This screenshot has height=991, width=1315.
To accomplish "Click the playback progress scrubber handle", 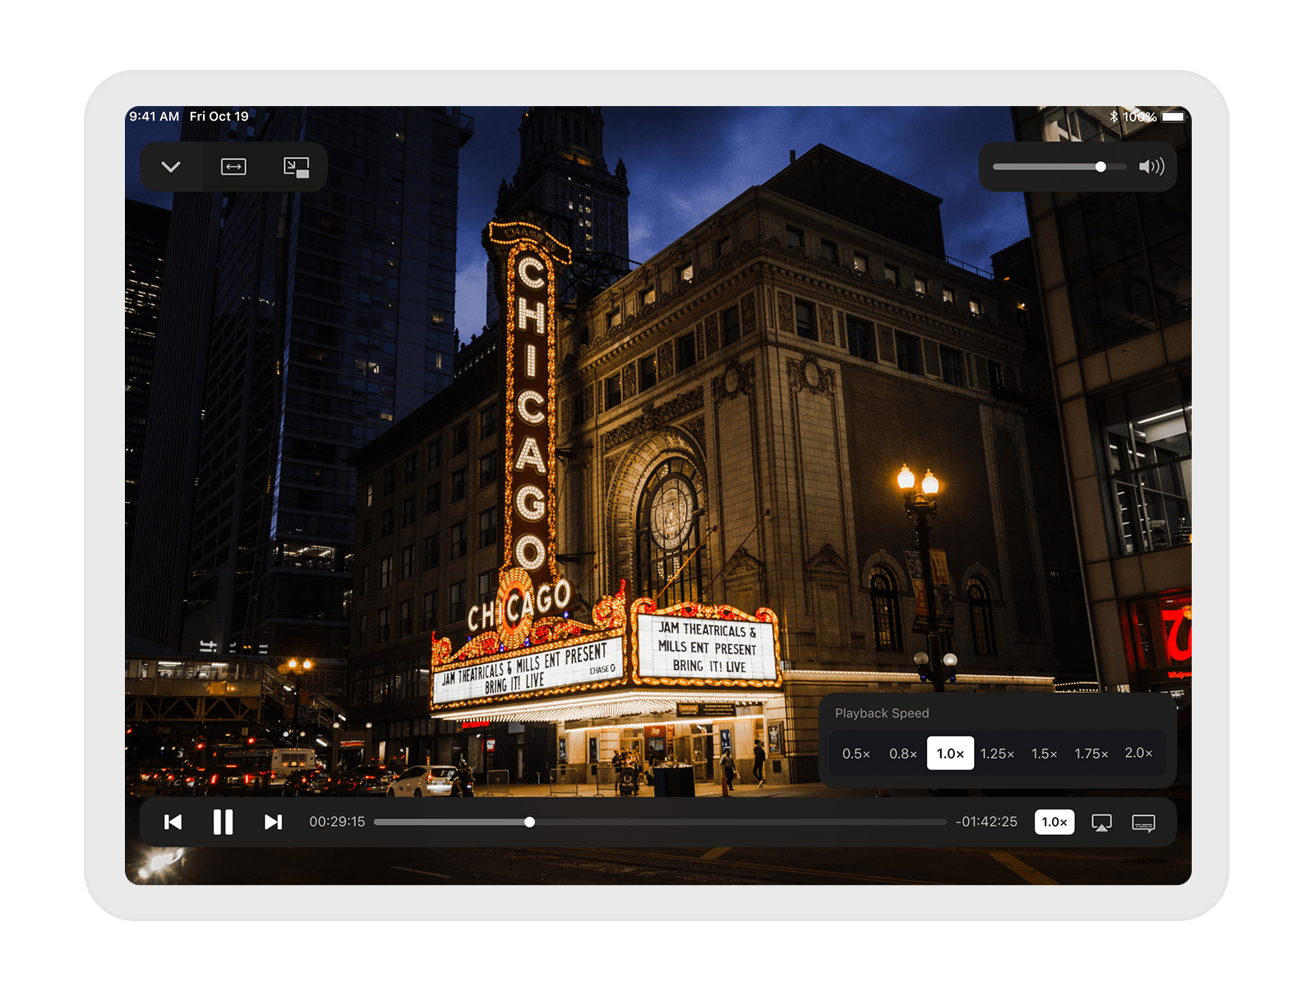I will click(x=529, y=822).
